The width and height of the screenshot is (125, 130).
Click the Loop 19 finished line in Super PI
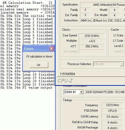pos(27,78)
